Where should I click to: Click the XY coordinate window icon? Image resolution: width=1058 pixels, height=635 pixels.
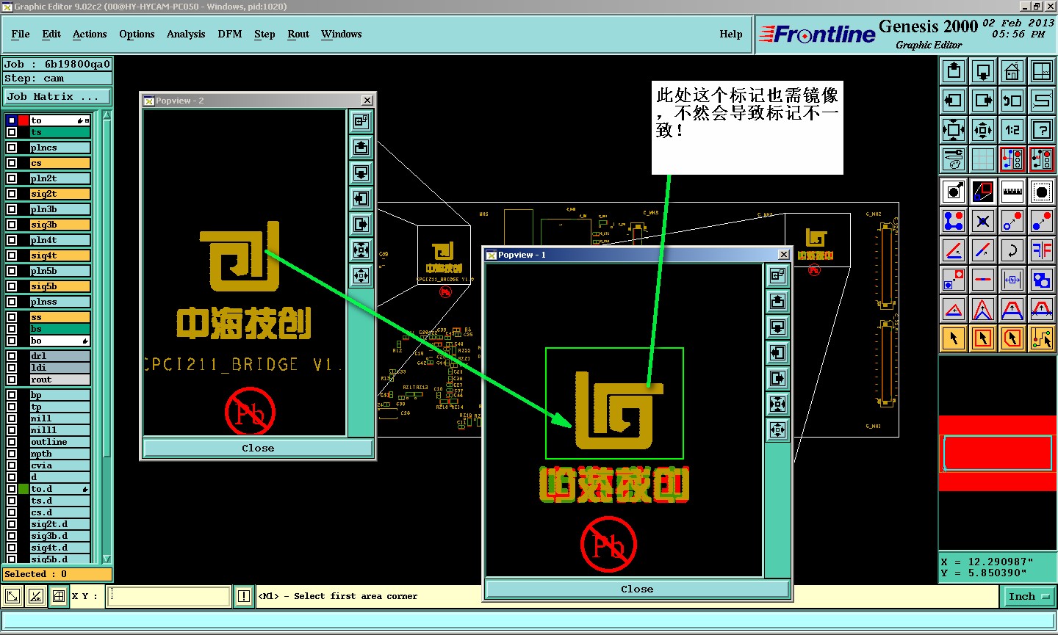pyautogui.click(x=1042, y=71)
